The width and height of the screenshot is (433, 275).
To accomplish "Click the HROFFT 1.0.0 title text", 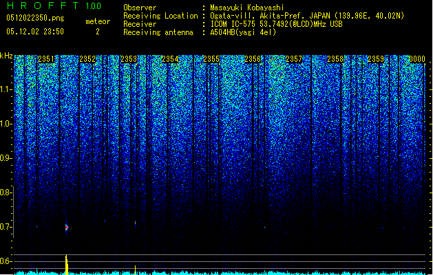I will coord(54,5).
